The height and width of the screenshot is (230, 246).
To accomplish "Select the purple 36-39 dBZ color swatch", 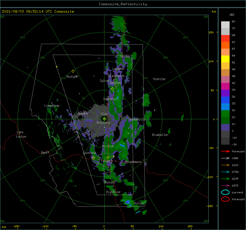I will coord(225,93).
